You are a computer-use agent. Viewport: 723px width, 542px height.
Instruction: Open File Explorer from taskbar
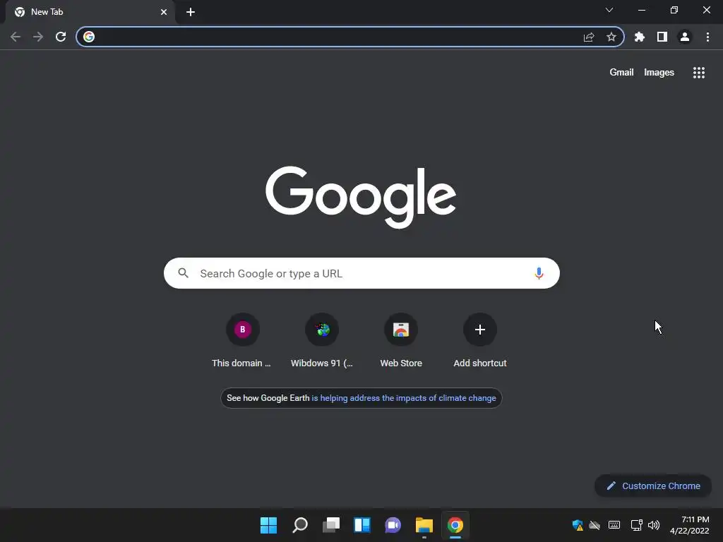(x=424, y=525)
